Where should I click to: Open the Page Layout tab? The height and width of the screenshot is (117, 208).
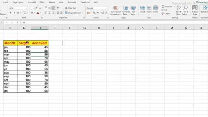coord(18,2)
